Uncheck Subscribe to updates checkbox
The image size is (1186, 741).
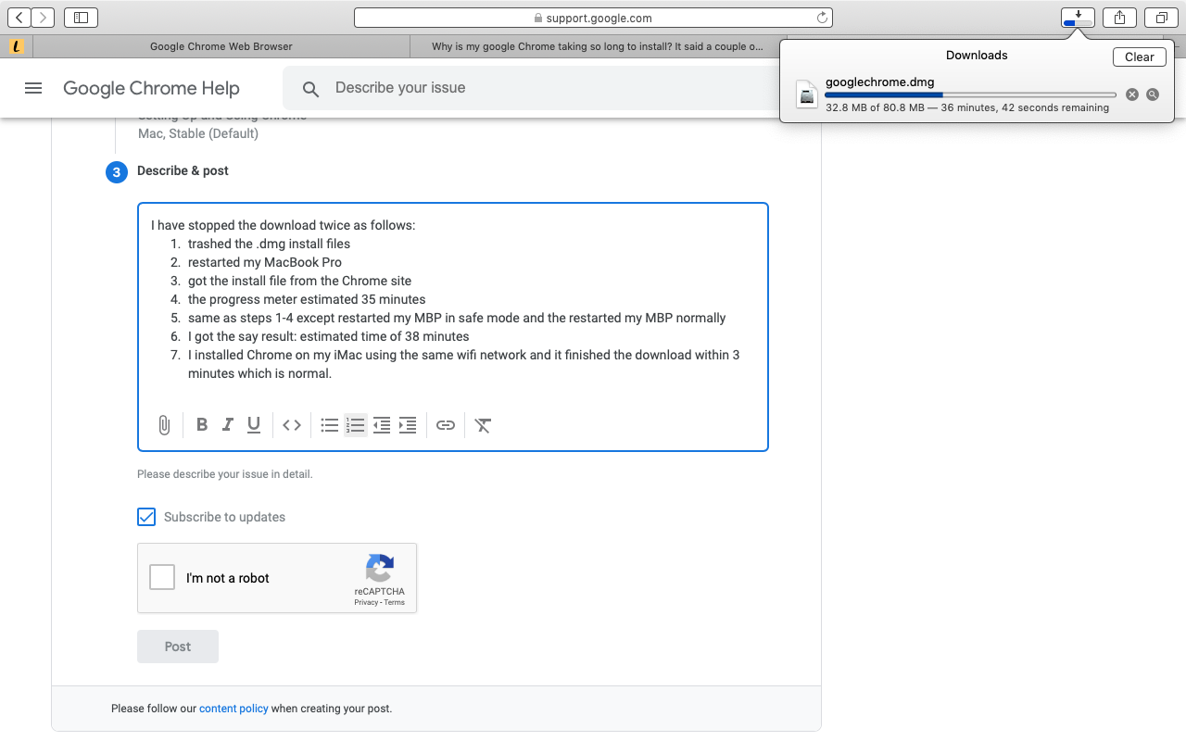pos(146,517)
